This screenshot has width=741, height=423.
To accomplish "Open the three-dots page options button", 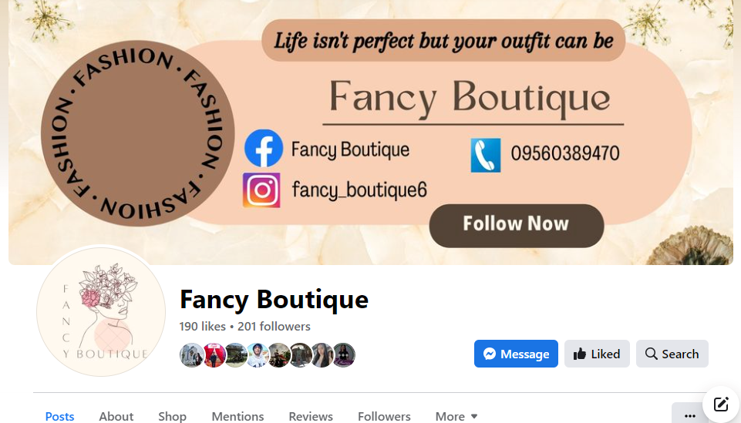I will 689,415.
